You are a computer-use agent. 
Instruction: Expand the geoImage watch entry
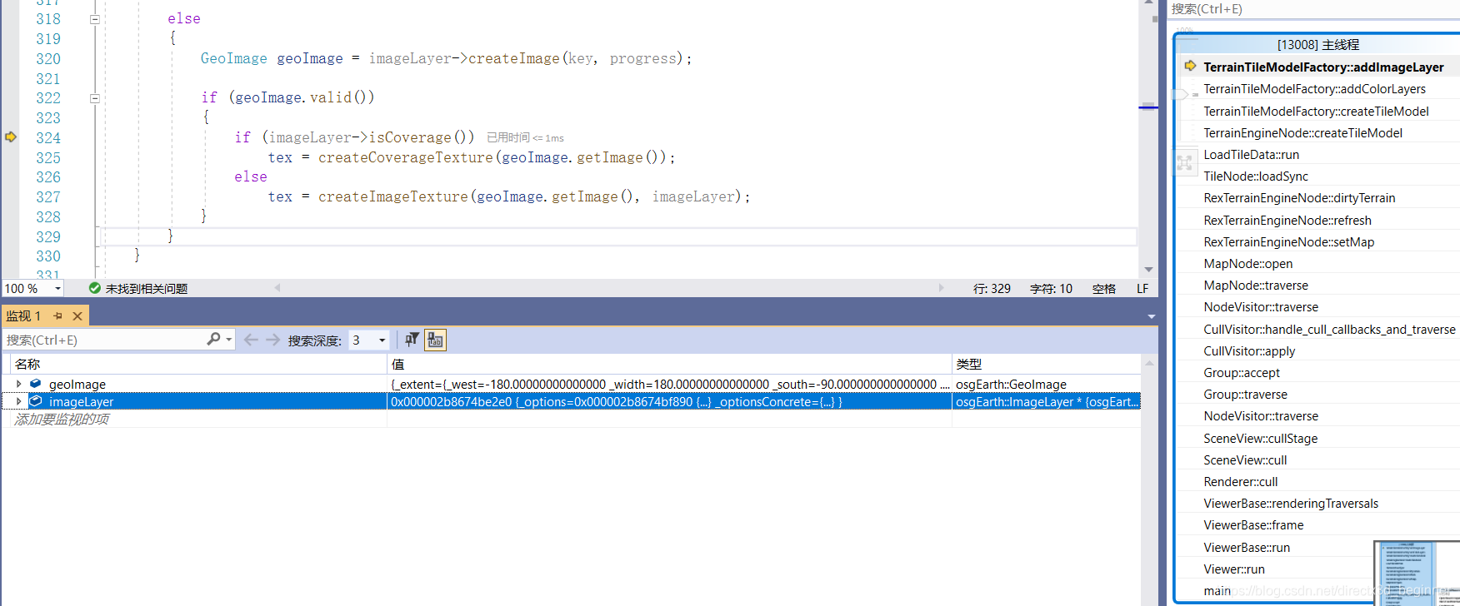(x=18, y=384)
